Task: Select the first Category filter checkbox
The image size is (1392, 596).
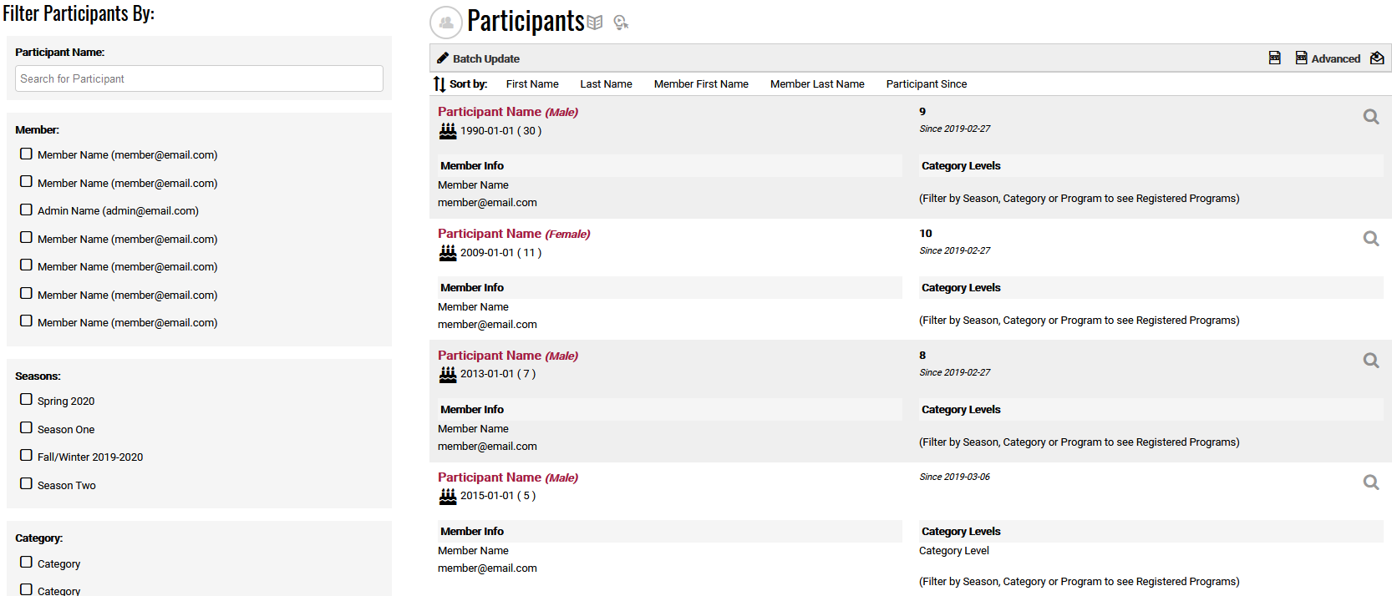Action: click(x=26, y=562)
